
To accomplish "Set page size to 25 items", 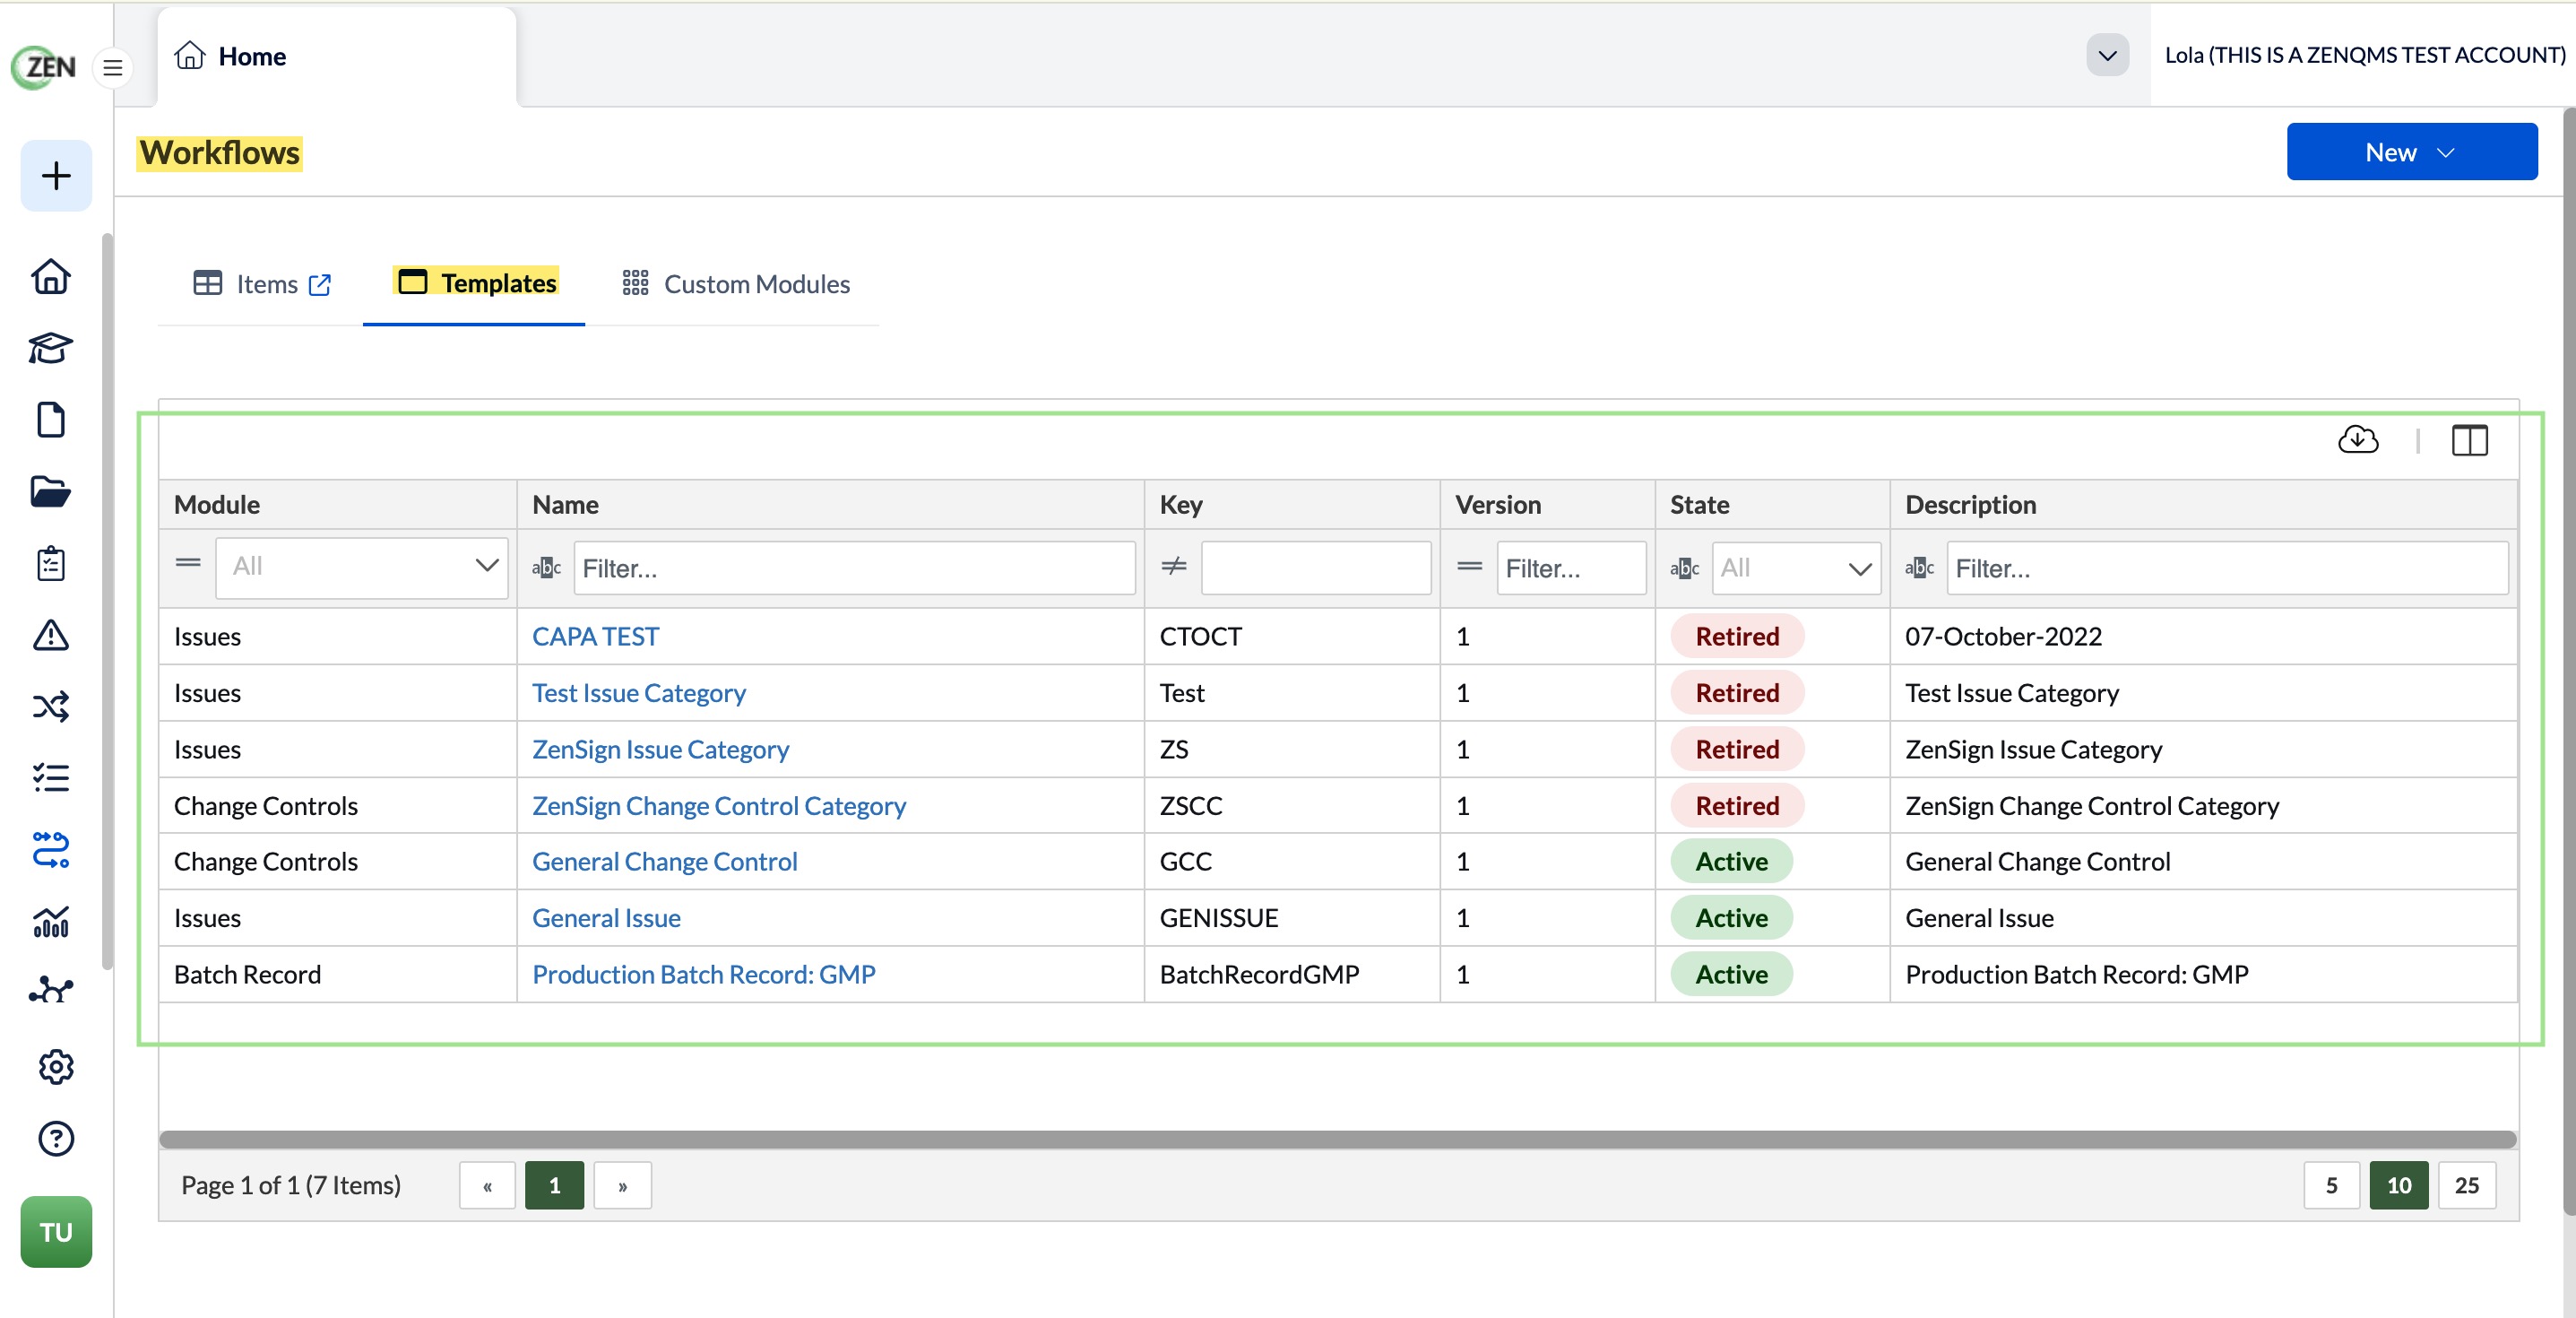I will (2466, 1185).
